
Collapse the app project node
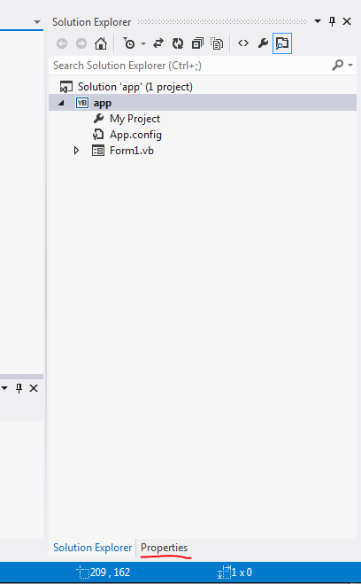(x=61, y=103)
